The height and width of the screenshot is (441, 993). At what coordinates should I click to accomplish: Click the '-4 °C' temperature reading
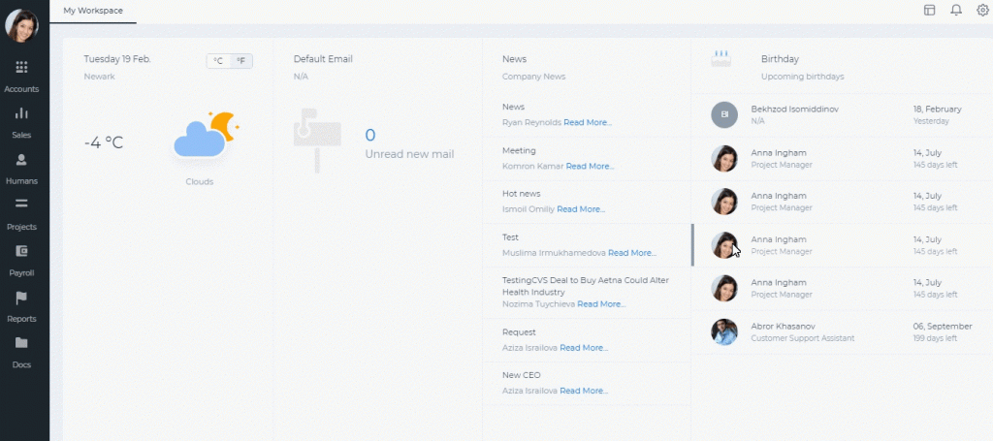[x=103, y=142]
